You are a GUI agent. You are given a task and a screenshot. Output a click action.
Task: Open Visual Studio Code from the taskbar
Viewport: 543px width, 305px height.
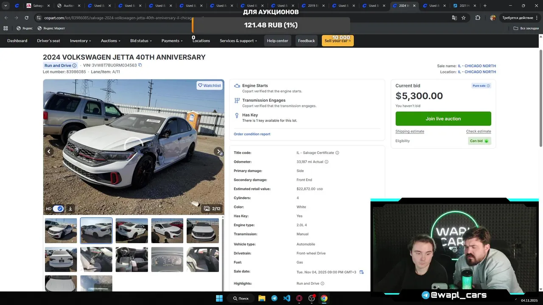click(287, 298)
